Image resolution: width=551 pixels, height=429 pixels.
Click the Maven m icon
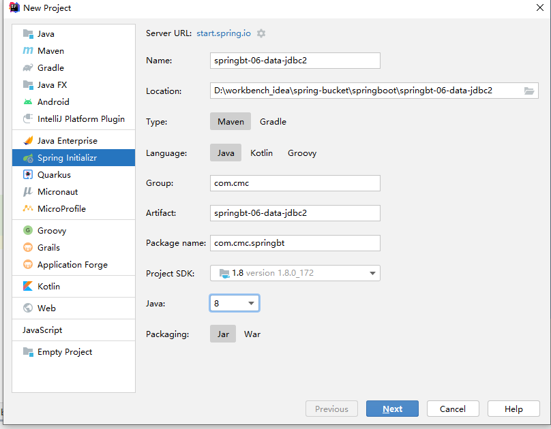[28, 51]
